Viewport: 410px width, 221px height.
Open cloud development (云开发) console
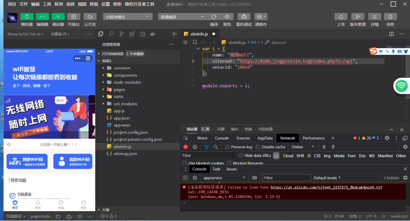click(90, 17)
